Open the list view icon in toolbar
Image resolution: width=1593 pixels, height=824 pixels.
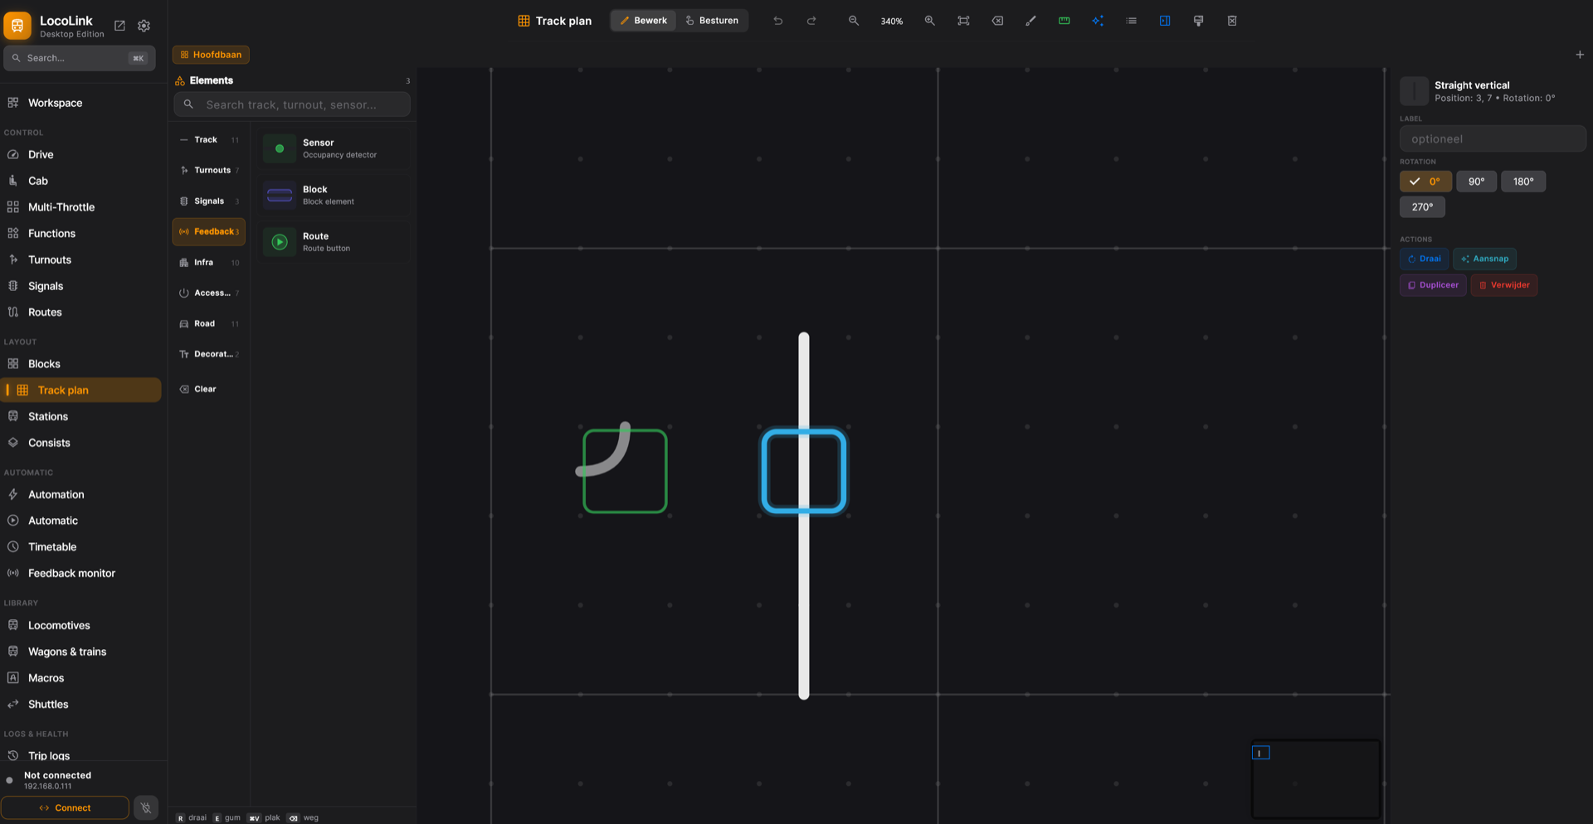(x=1131, y=21)
